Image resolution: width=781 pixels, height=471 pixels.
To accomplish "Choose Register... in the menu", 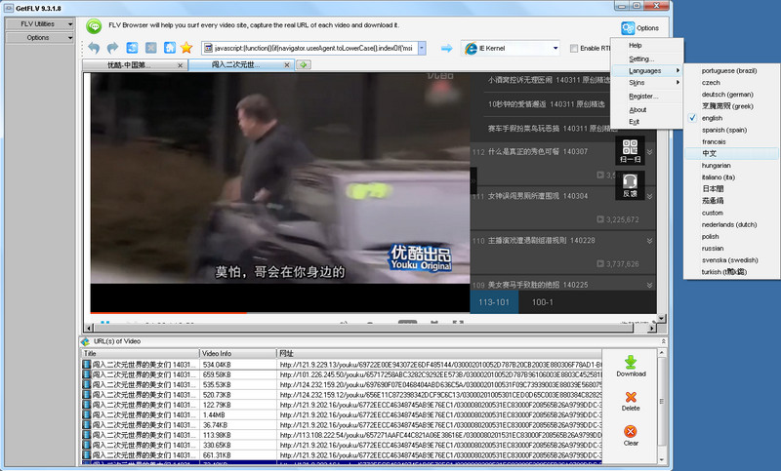I will [x=645, y=96].
